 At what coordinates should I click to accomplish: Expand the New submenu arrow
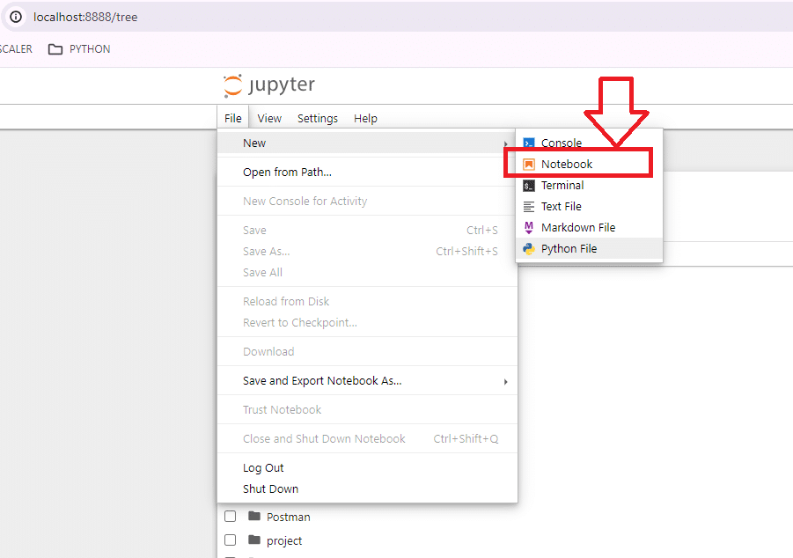(x=506, y=143)
